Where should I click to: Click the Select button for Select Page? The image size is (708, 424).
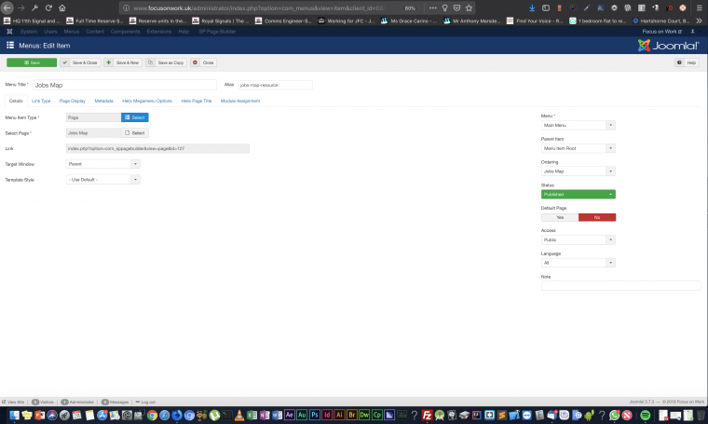point(134,132)
